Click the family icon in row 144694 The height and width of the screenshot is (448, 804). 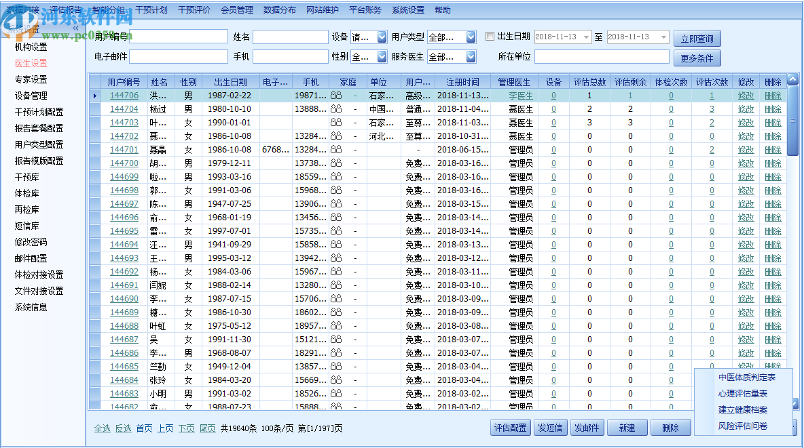(x=336, y=245)
